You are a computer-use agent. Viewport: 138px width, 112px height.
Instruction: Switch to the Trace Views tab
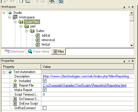39,51
